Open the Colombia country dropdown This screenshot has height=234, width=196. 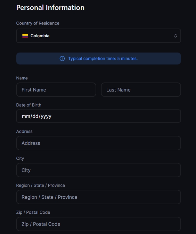coord(98,36)
